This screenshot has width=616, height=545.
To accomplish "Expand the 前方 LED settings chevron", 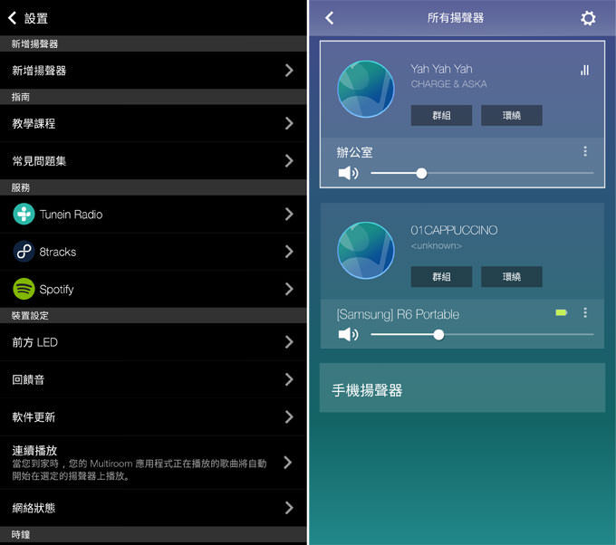I will coord(289,342).
